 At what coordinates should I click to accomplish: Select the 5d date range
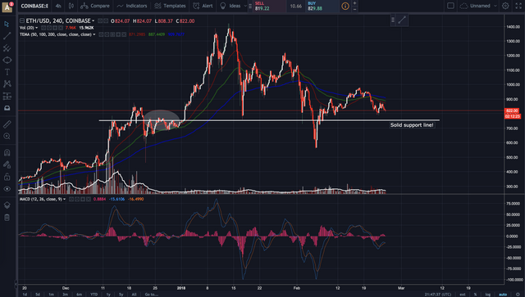(38, 295)
